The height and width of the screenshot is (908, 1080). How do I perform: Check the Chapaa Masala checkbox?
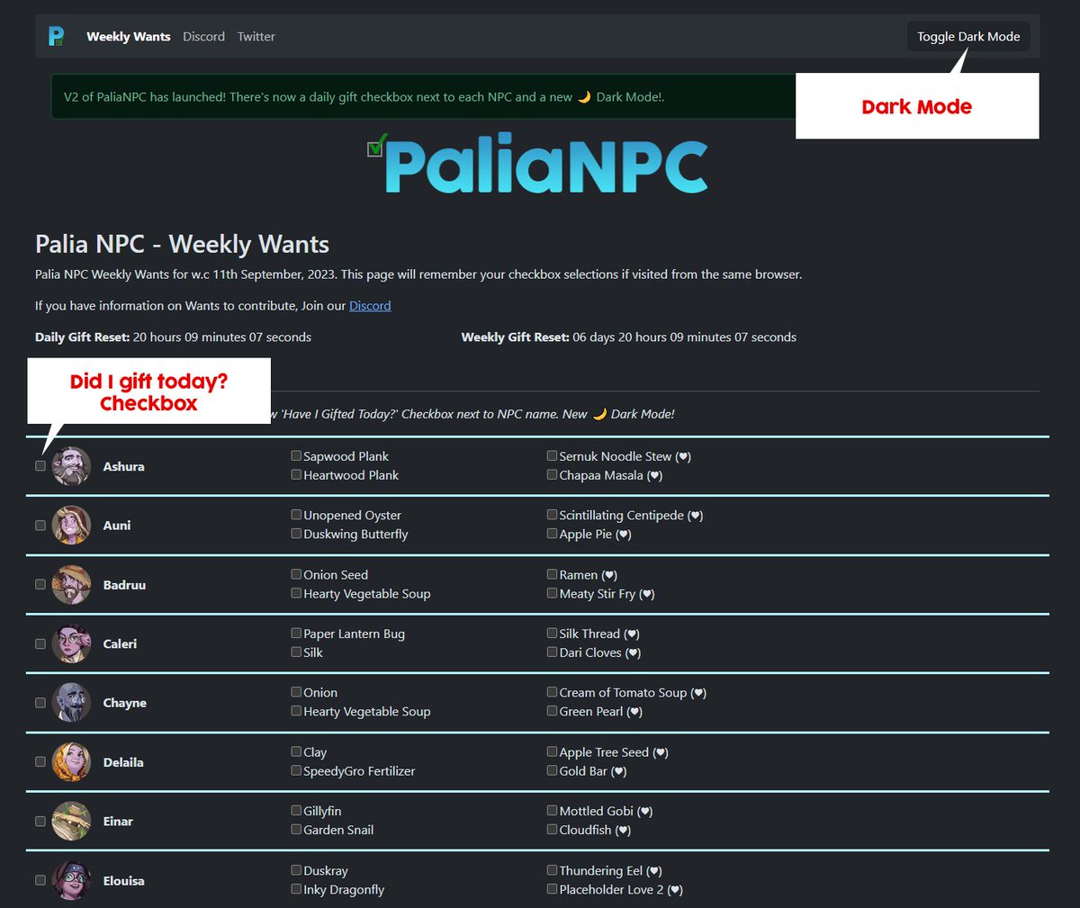552,475
